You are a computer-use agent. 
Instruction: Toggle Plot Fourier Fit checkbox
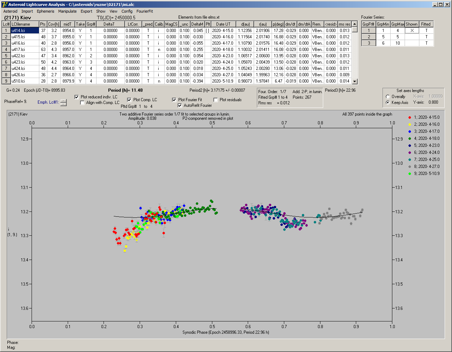tap(174, 100)
